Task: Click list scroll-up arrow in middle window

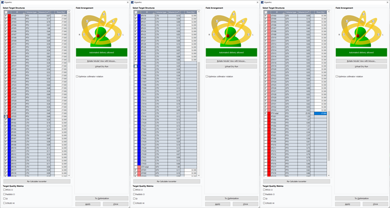Action: coord(199,12)
